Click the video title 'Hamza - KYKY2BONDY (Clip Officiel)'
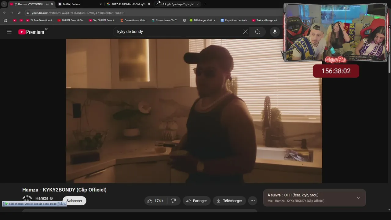 [64, 190]
